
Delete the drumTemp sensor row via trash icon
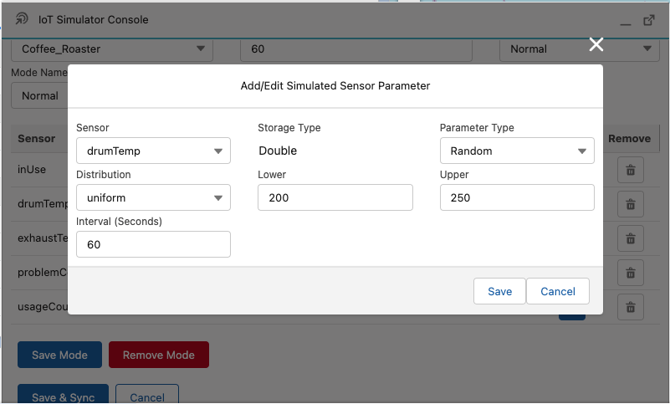[x=630, y=204]
